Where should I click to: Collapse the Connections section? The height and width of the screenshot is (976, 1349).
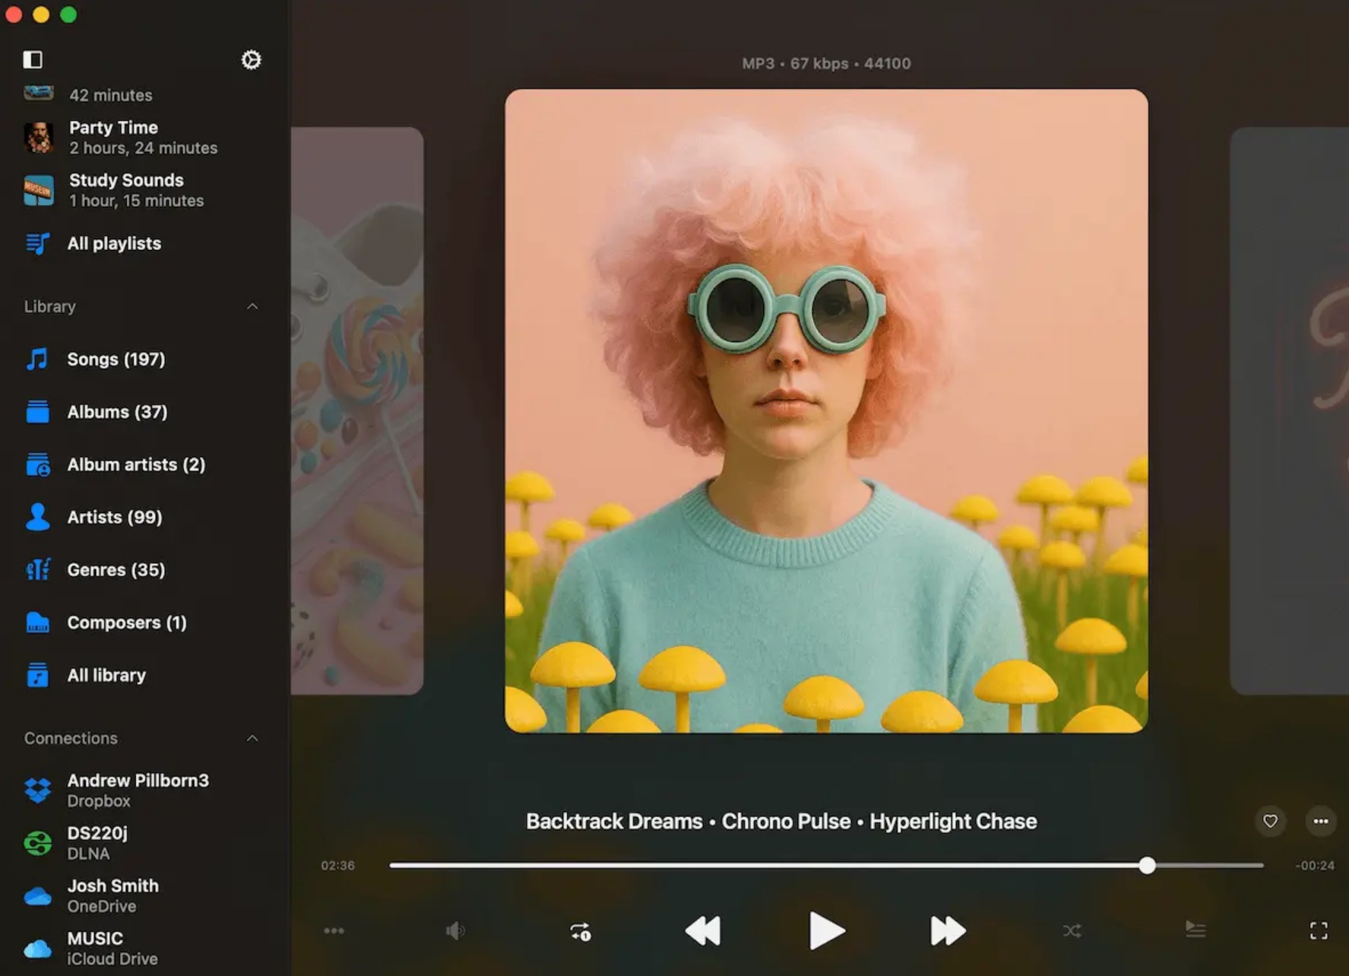[x=252, y=738]
